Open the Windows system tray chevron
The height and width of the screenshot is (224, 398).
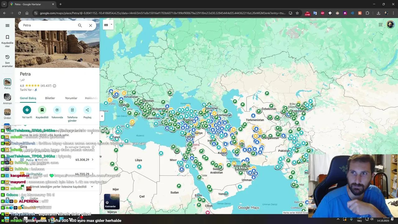[338, 219]
